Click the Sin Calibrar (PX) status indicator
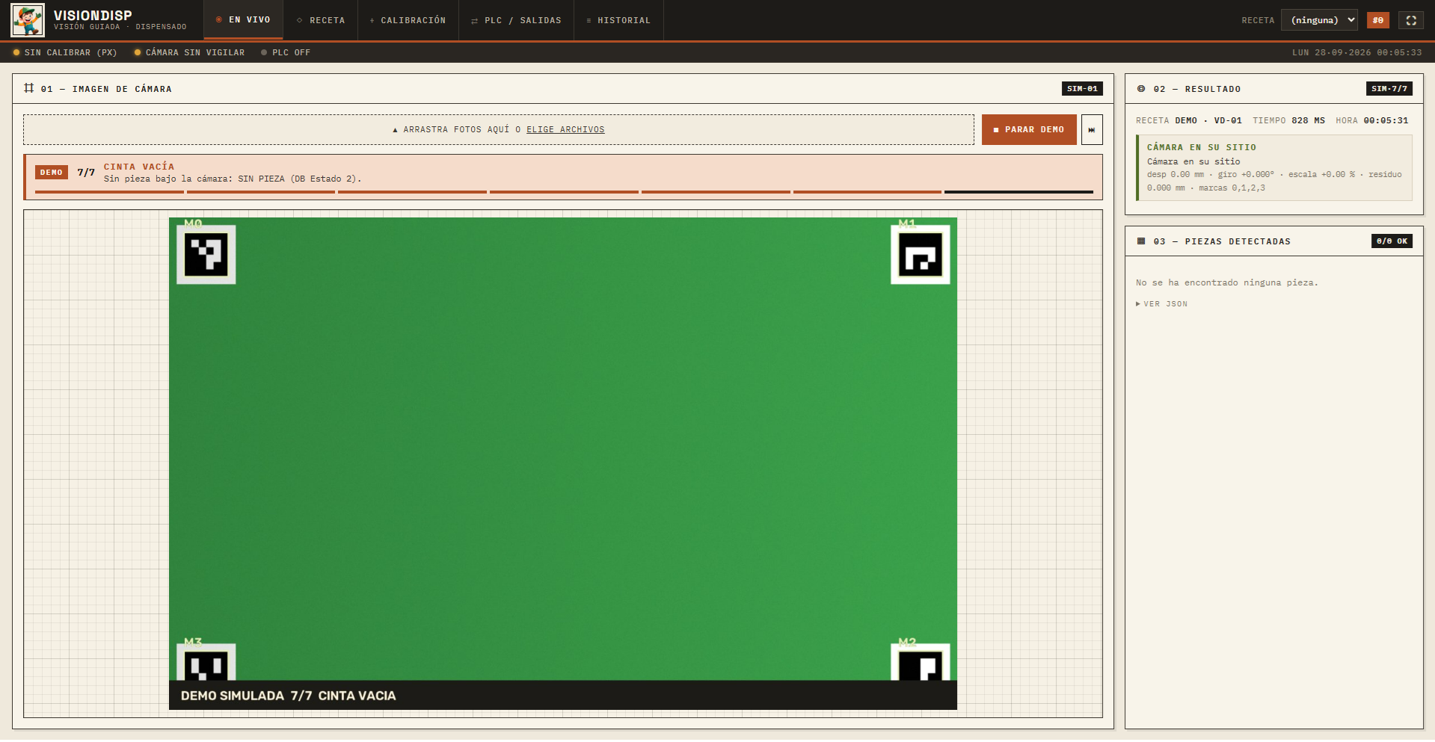Viewport: 1435px width, 742px height. 65,52
